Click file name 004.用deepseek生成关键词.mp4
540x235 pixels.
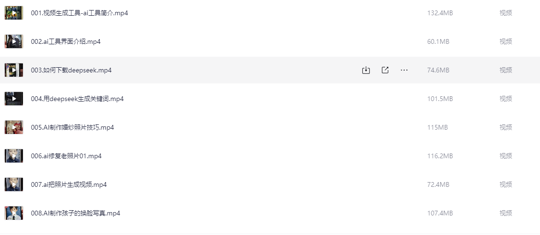click(x=77, y=99)
